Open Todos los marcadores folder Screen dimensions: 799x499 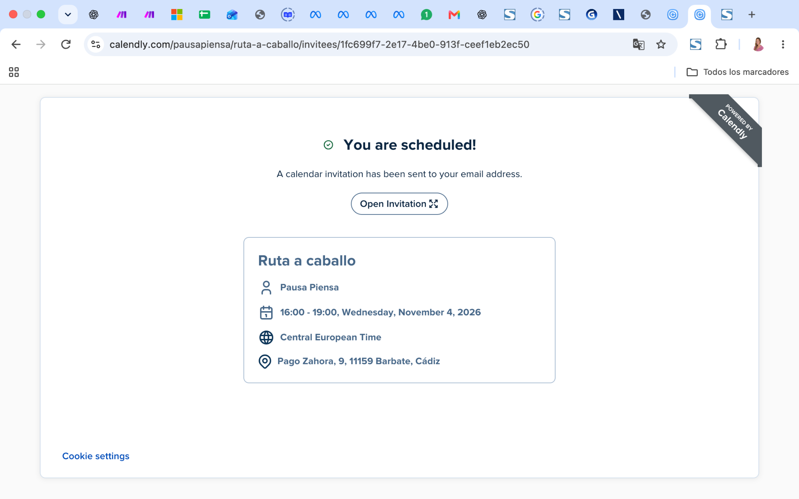tap(738, 72)
